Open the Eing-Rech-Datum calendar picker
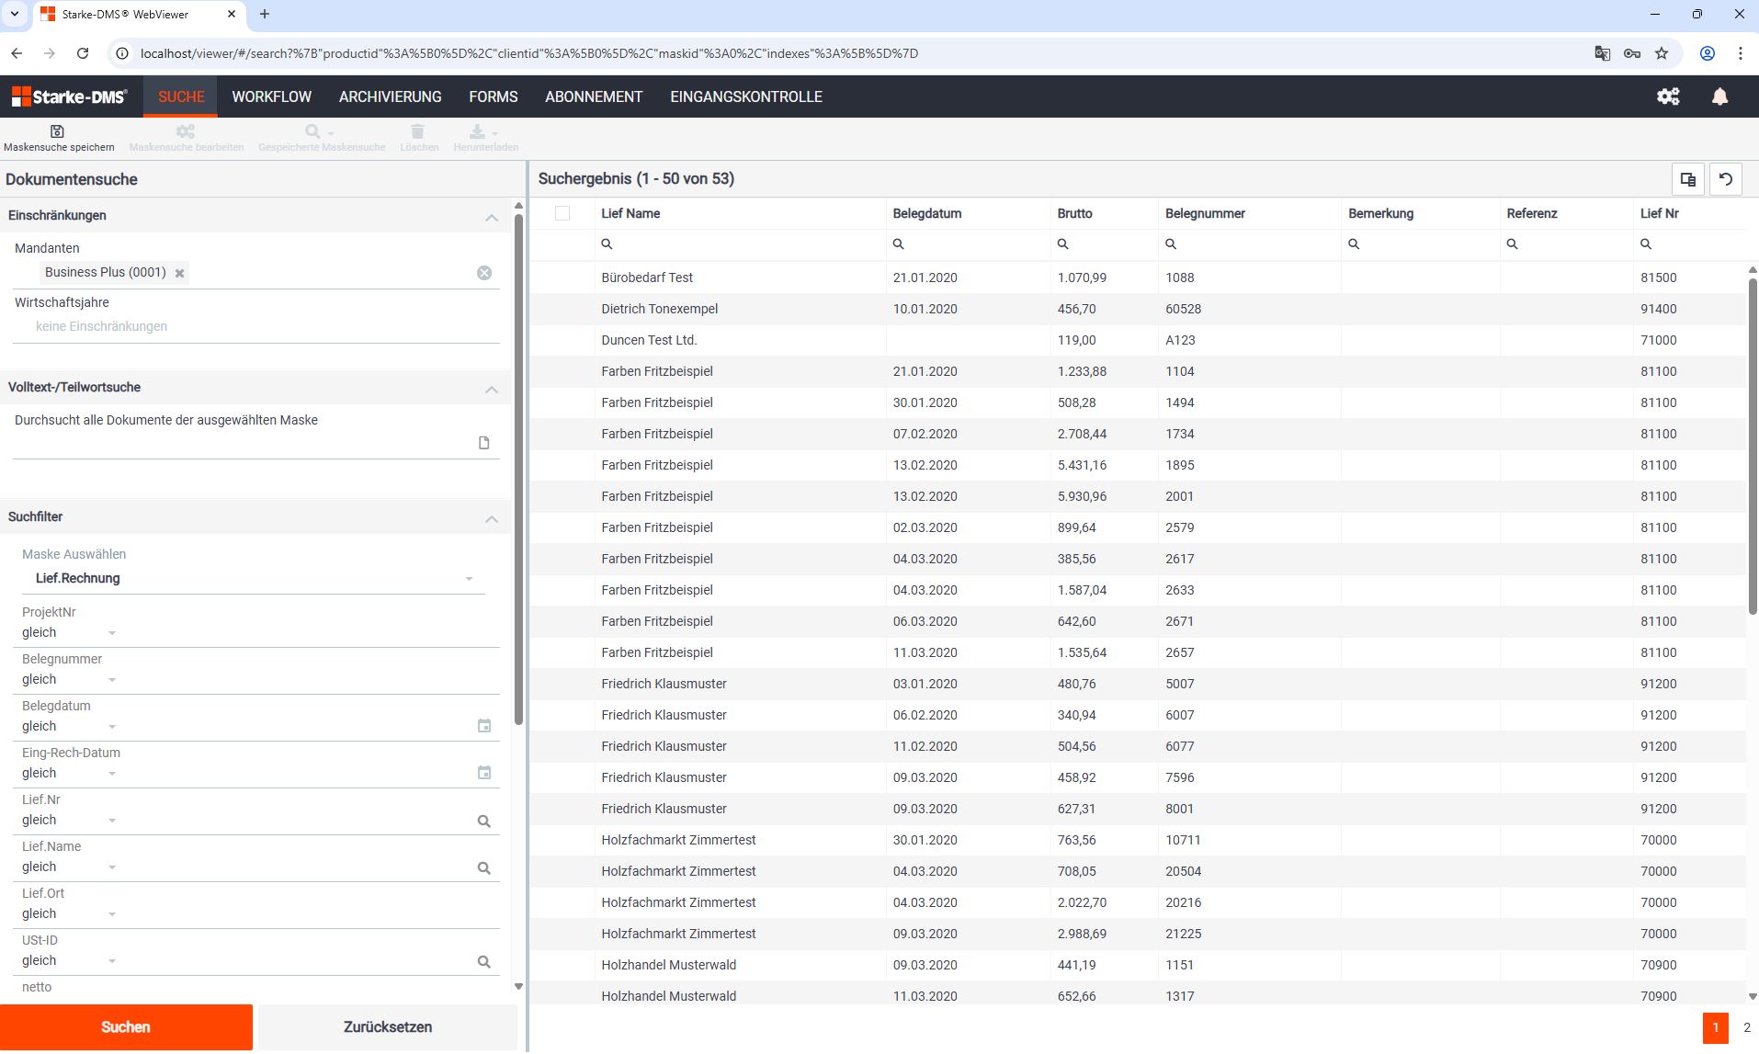 (x=484, y=773)
